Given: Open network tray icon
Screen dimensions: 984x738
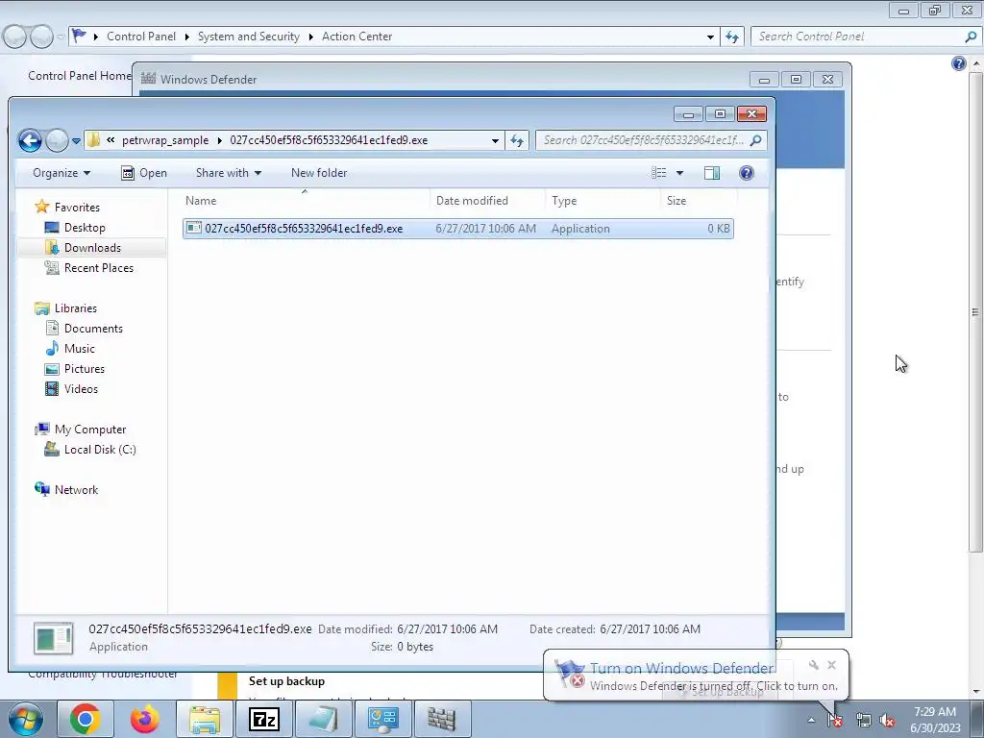Looking at the screenshot, I should click(864, 721).
